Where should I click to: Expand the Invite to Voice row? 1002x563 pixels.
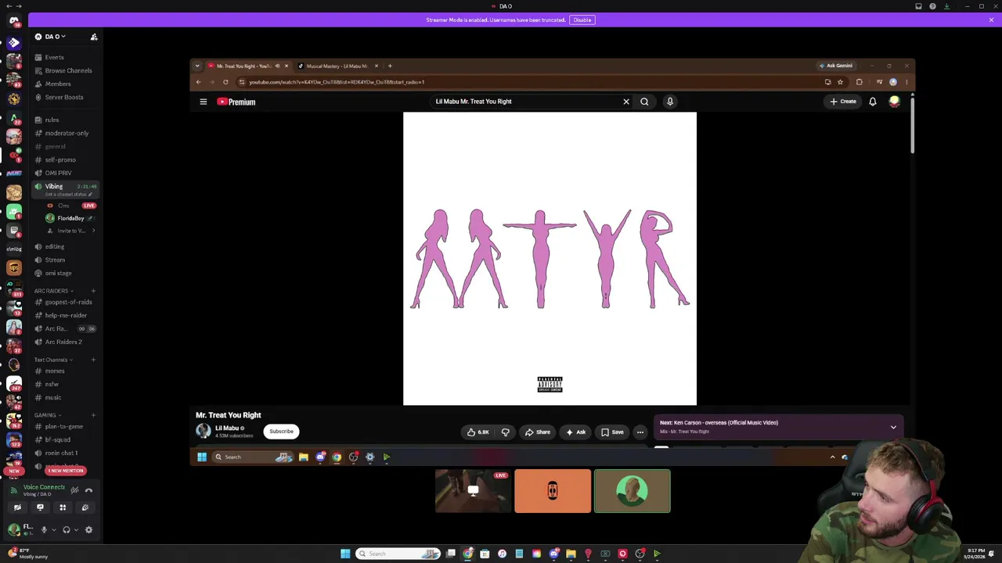coord(72,231)
